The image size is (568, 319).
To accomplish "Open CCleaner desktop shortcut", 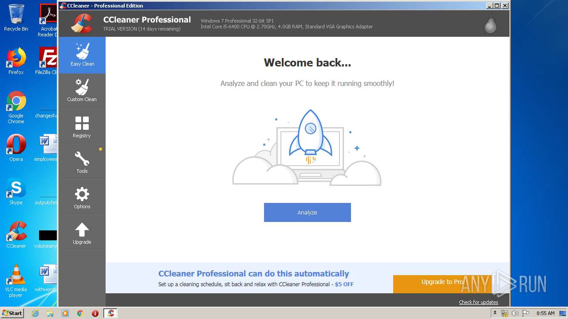I will pyautogui.click(x=16, y=235).
